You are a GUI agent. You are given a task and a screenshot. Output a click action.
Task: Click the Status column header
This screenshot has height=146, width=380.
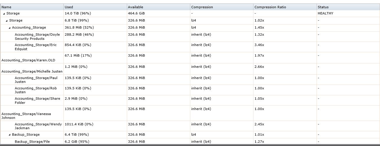(x=348, y=7)
